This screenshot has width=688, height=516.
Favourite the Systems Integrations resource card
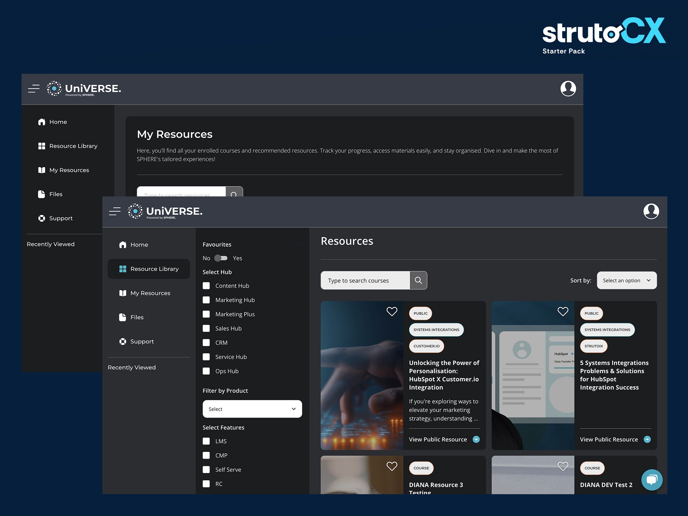point(563,311)
